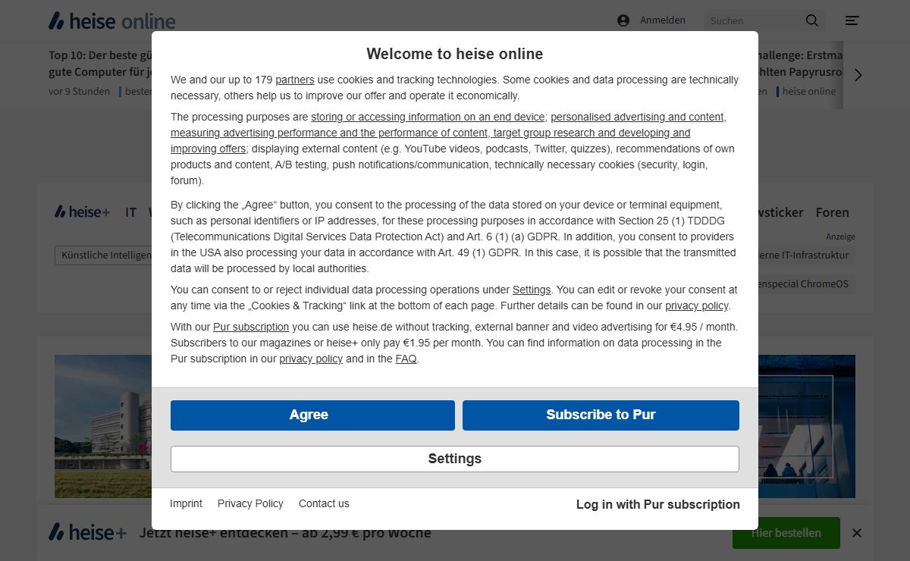The height and width of the screenshot is (561, 910).
Task: Click the Agree button
Action: click(x=312, y=415)
